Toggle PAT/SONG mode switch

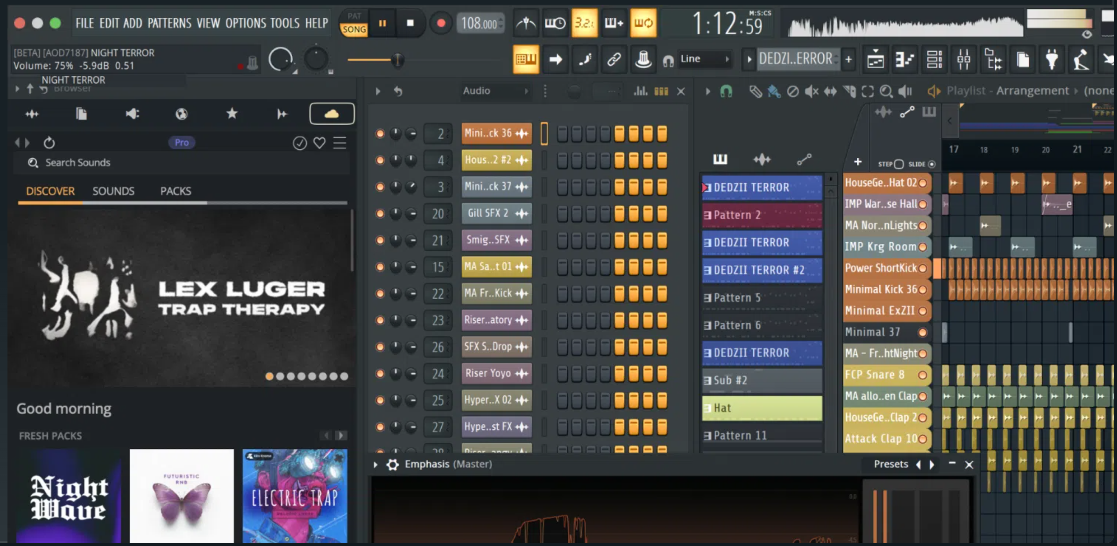point(354,23)
